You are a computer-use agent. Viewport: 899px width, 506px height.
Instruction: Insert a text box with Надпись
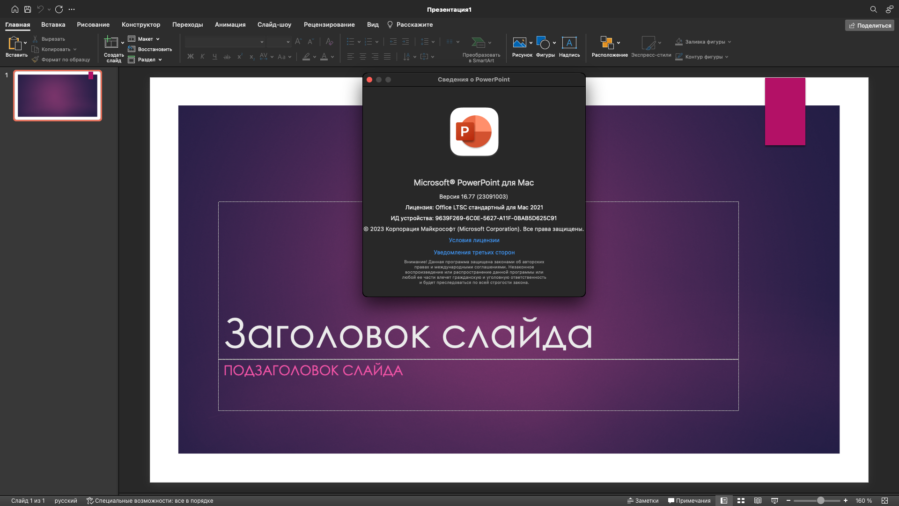pyautogui.click(x=569, y=43)
